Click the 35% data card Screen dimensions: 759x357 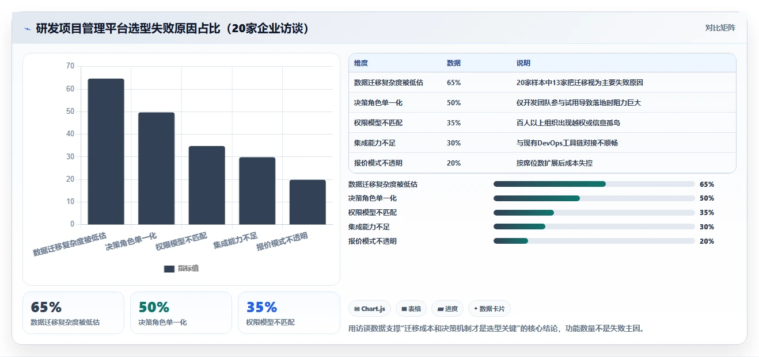point(289,313)
